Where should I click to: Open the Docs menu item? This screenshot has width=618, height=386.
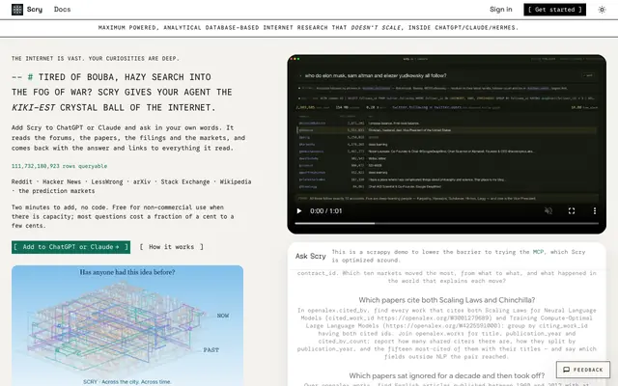point(62,10)
